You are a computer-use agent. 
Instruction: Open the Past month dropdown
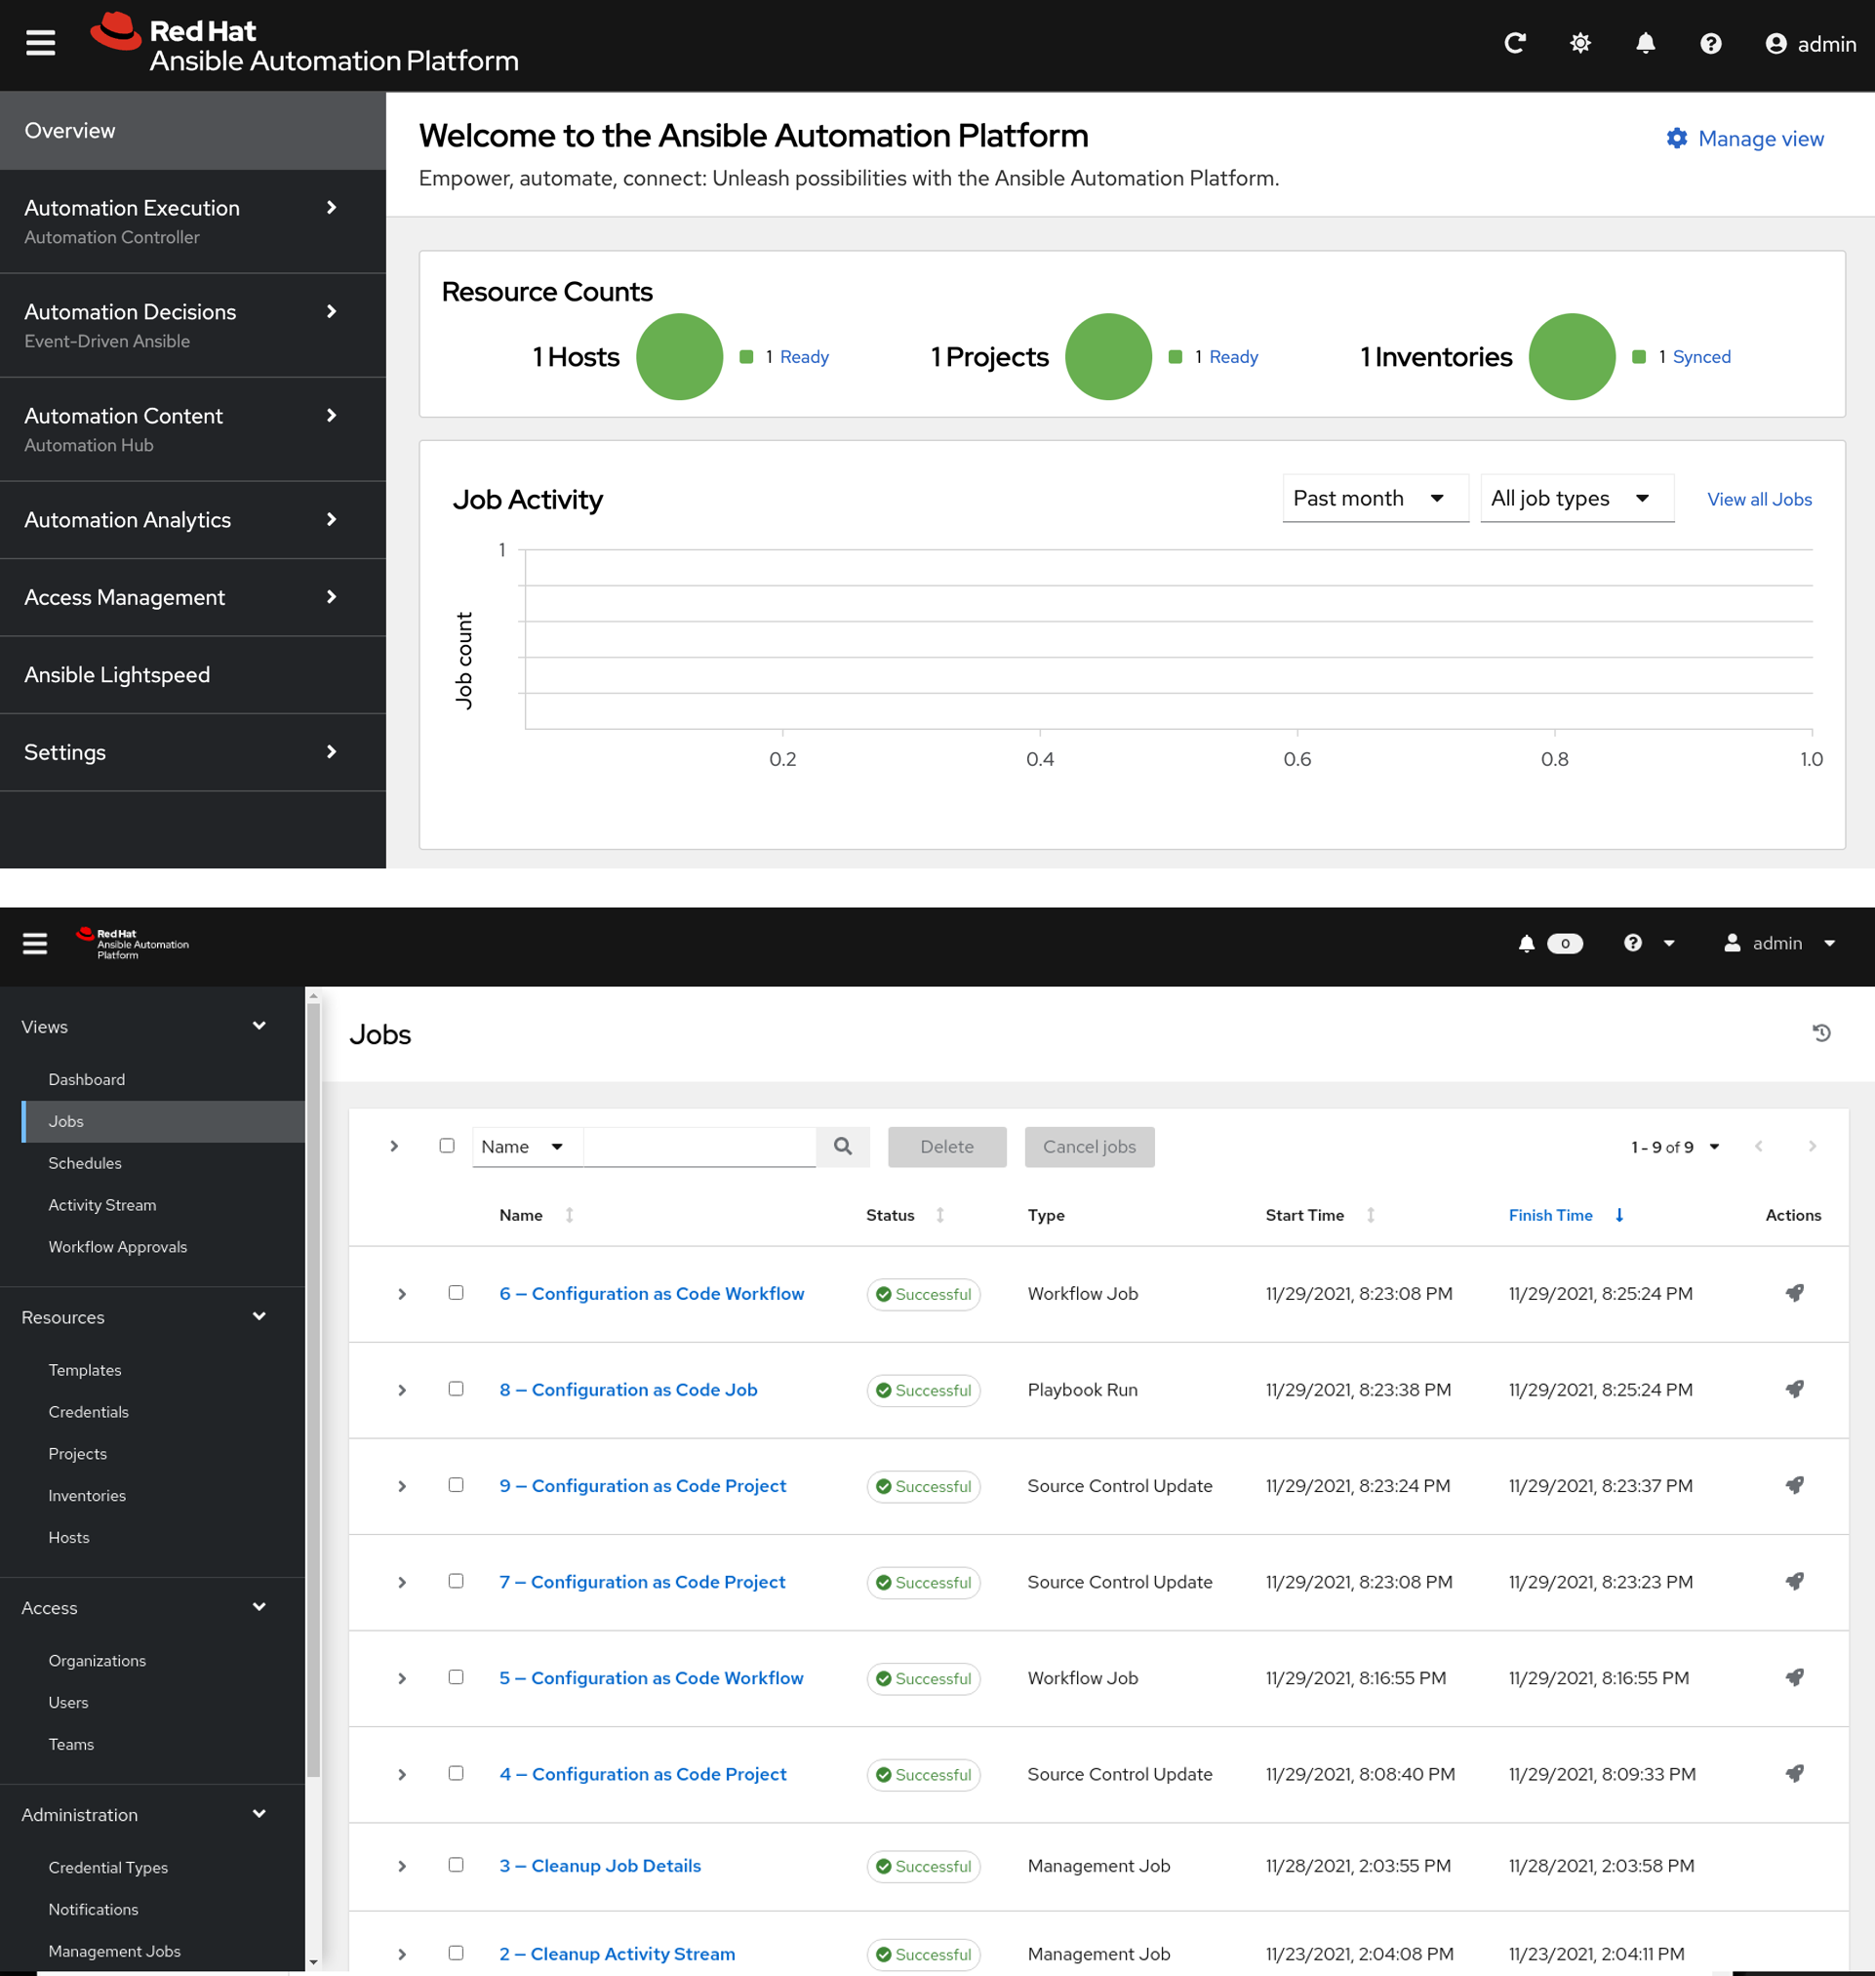point(1375,498)
